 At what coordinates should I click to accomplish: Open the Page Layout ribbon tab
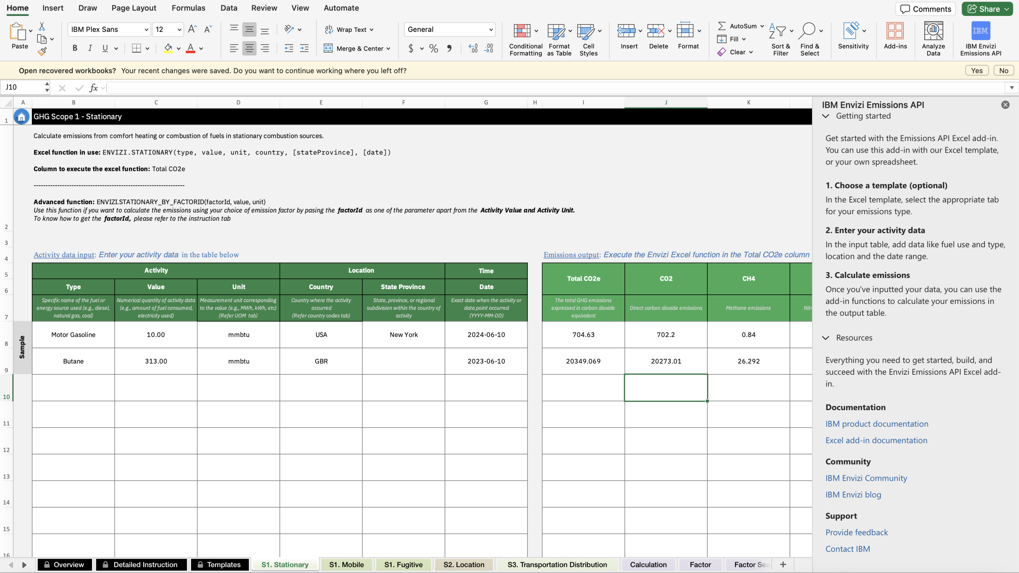pyautogui.click(x=134, y=8)
